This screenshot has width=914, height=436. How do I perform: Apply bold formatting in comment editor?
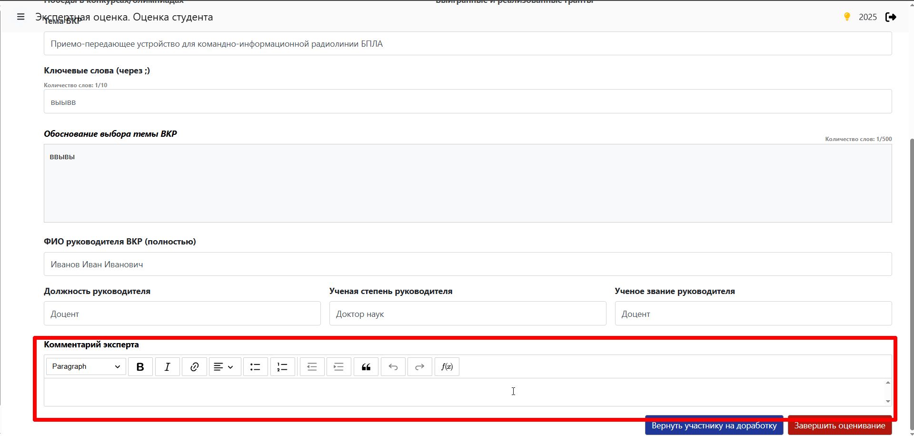140,366
